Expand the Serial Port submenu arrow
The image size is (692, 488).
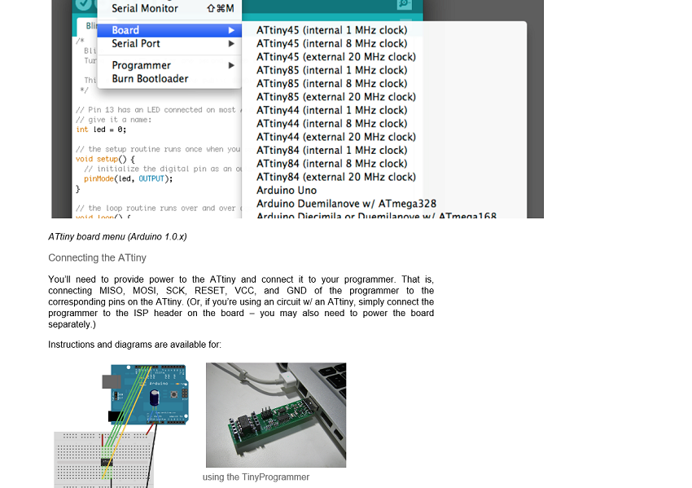tap(231, 44)
